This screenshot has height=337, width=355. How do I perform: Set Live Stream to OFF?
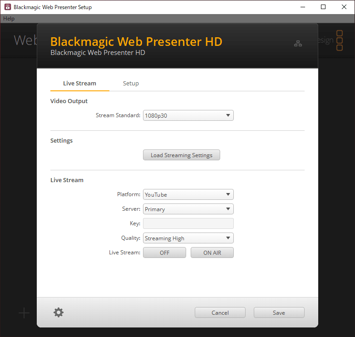(x=164, y=253)
